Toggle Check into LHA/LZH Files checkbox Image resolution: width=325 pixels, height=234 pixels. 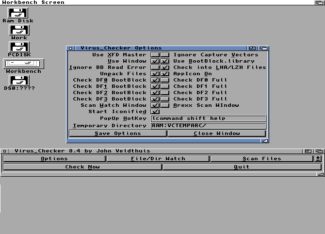(x=165, y=67)
